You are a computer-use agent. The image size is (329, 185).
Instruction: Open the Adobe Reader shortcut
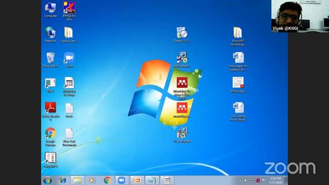[x=50, y=112]
